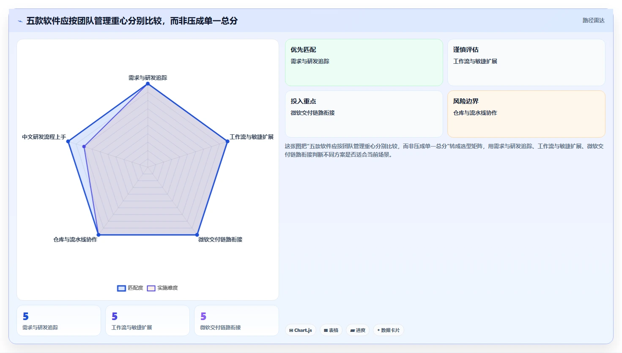The height and width of the screenshot is (353, 622).
Task: Click the radar data point at 仓库与流水线协作
Action: [x=99, y=235]
